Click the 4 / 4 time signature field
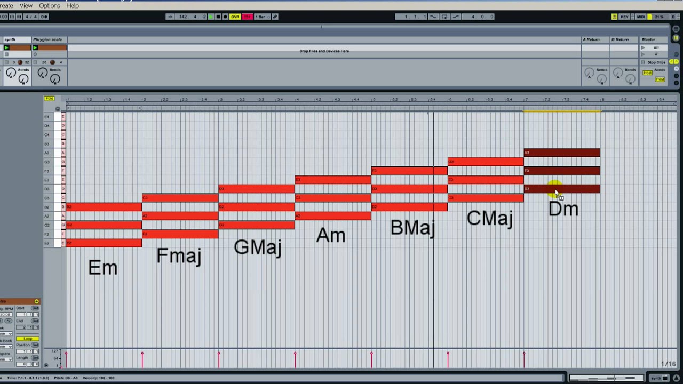 click(31, 17)
